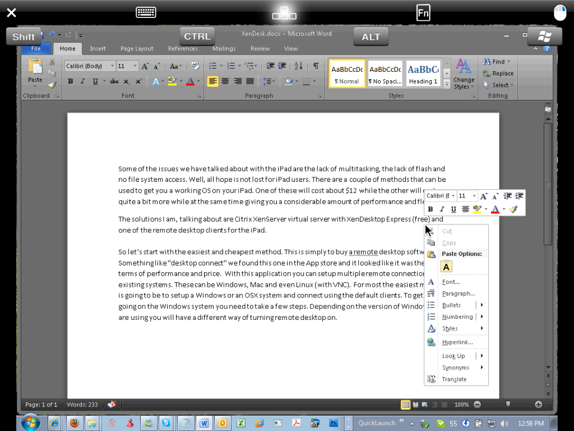Click the ribbon Text Highlight Color button
This screenshot has height=431, width=574.
pos(172,81)
